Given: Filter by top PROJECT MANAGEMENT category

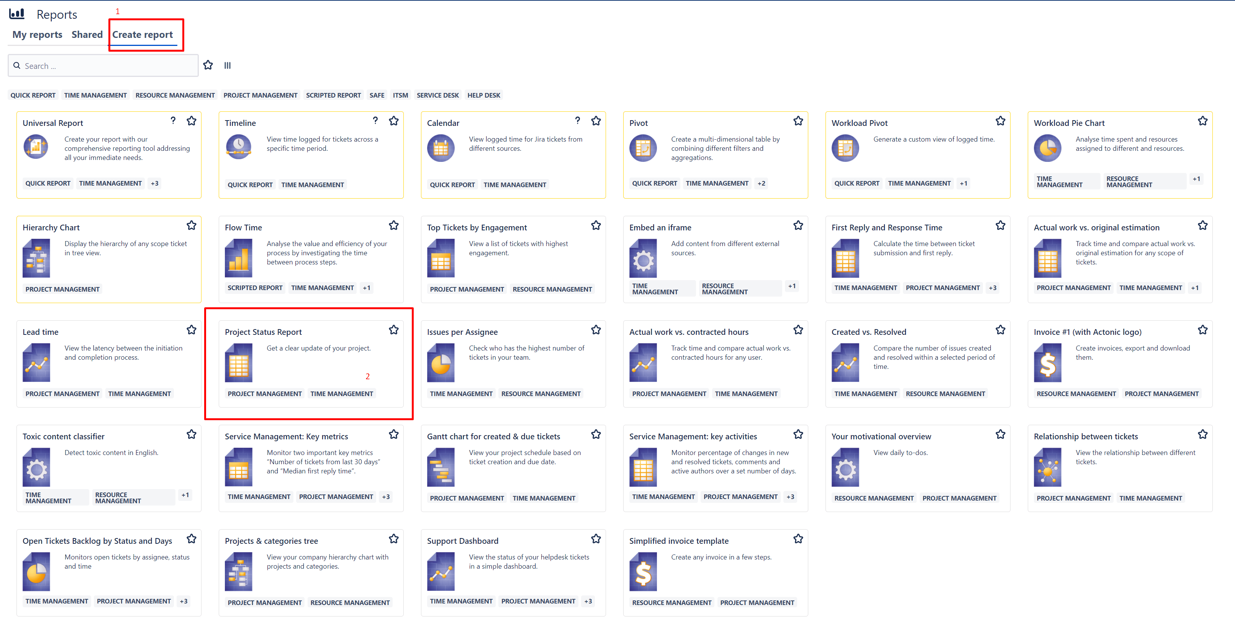Looking at the screenshot, I should click(x=260, y=95).
